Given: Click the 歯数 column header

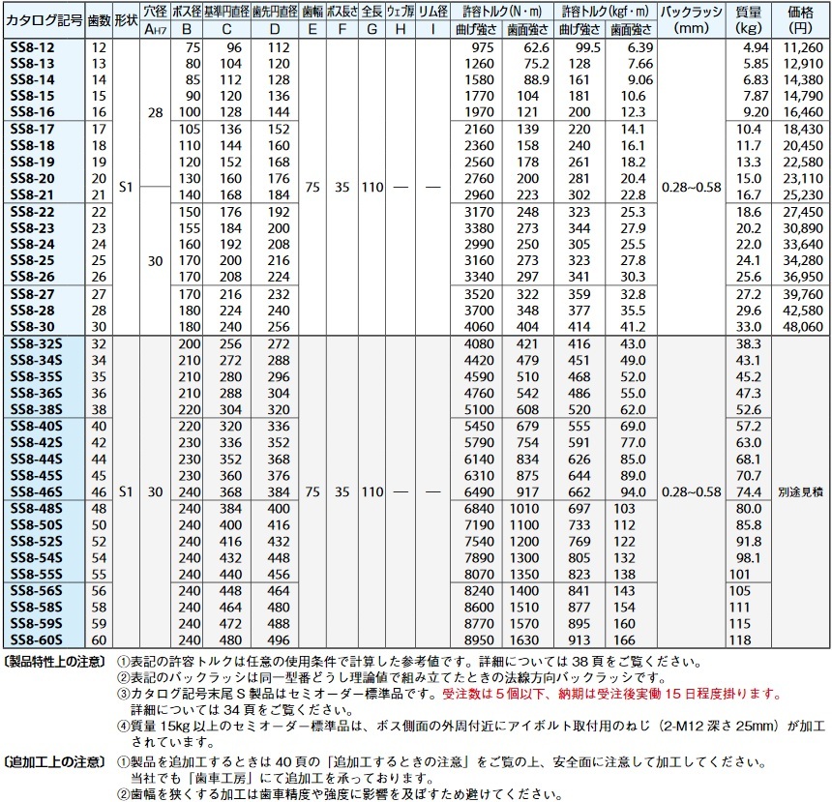Looking at the screenshot, I should [99, 20].
